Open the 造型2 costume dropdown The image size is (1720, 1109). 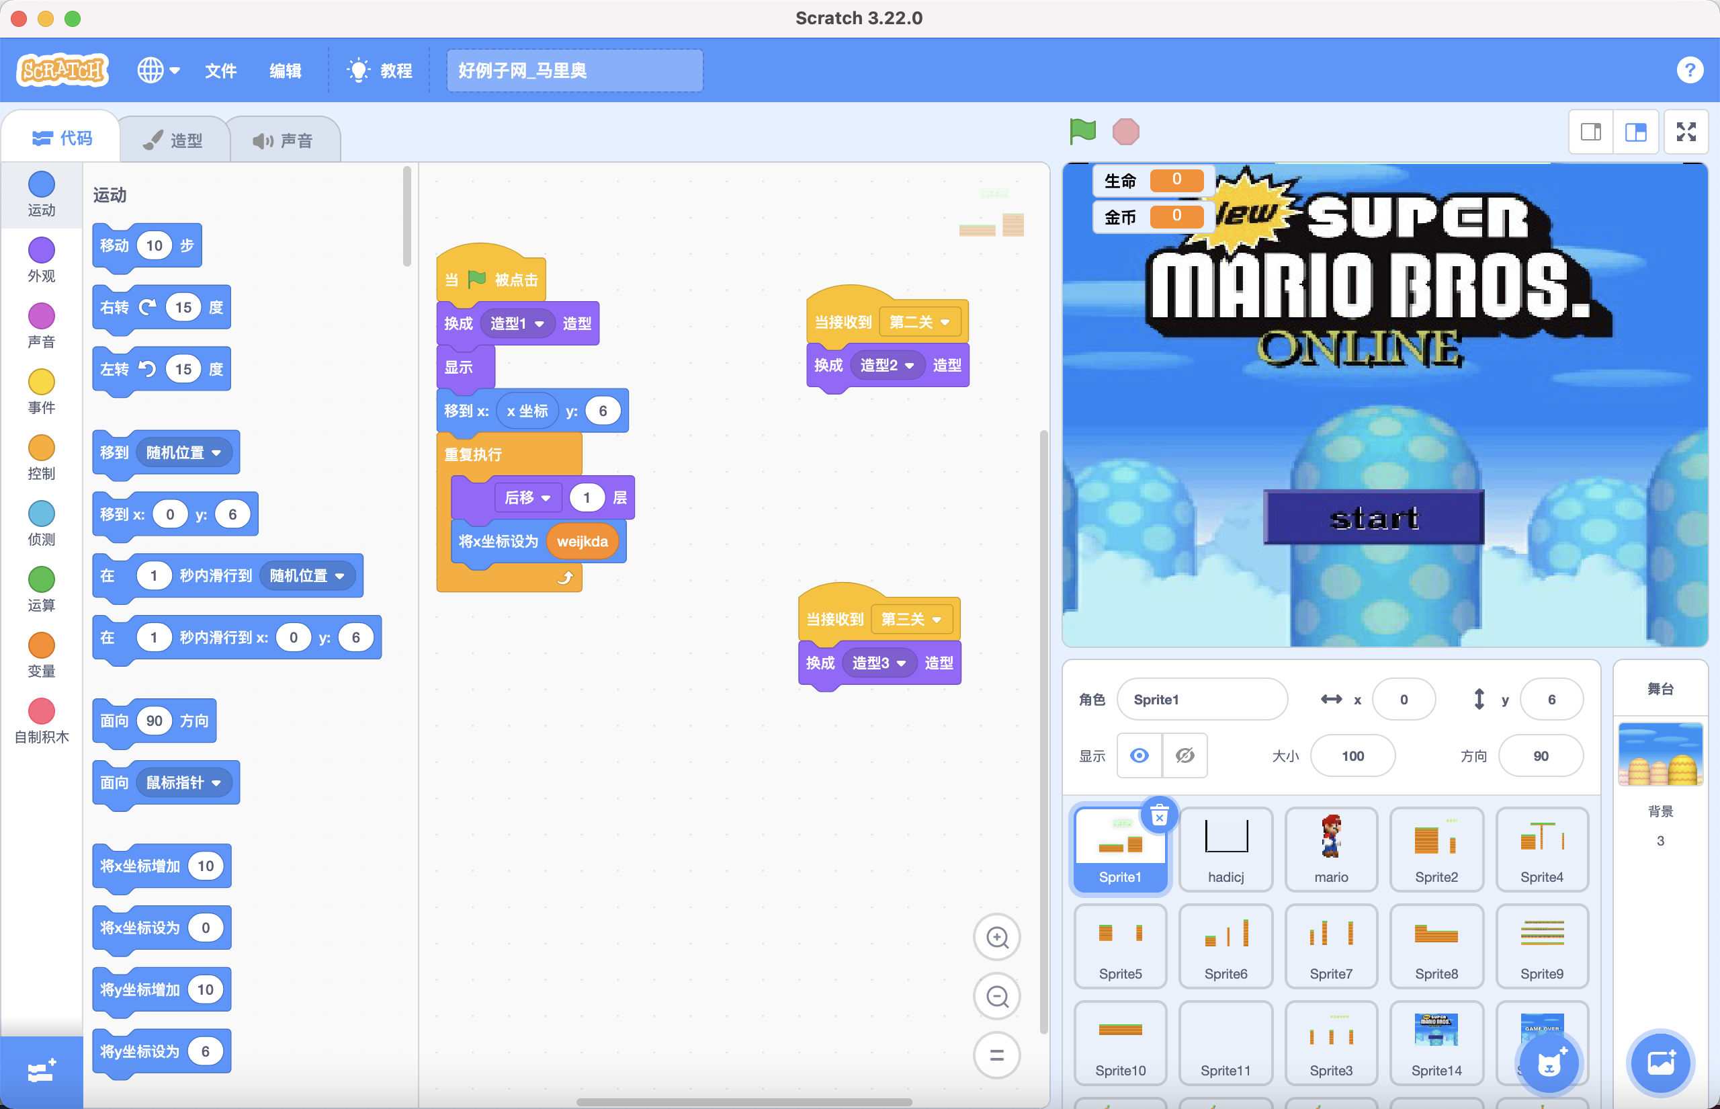click(x=888, y=365)
